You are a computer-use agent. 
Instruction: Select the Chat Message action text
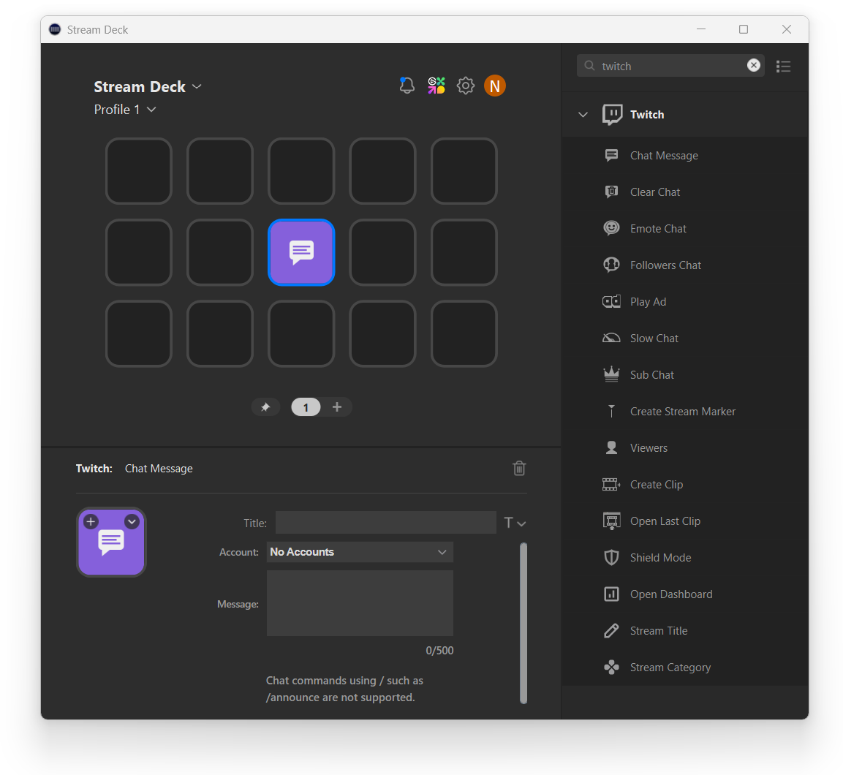click(664, 155)
